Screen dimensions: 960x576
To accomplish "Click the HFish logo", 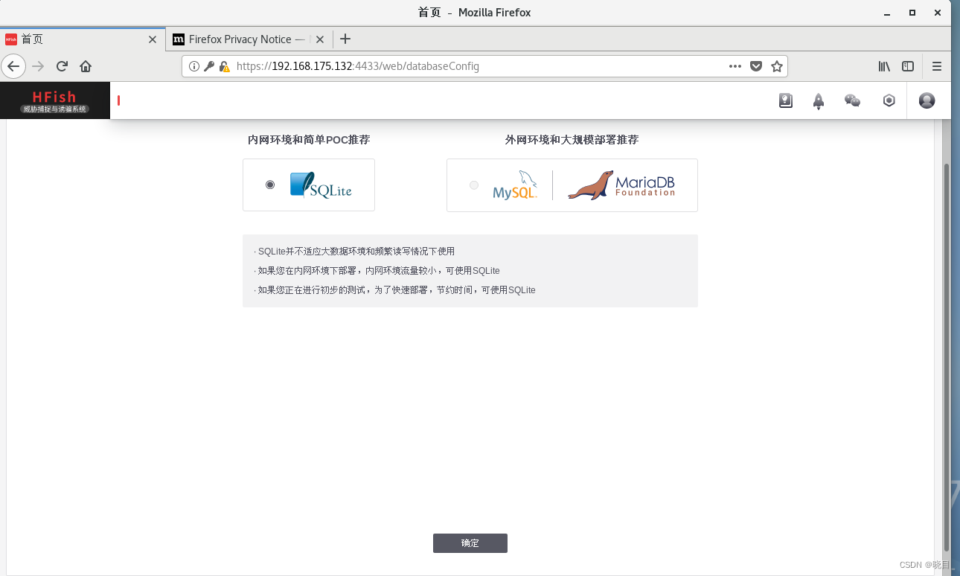I will [x=55, y=100].
